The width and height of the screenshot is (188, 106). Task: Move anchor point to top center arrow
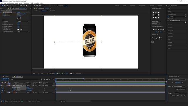tap(156, 13)
